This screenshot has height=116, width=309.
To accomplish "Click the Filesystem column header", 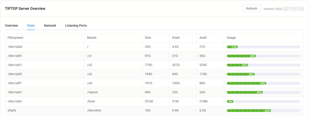I will 15,38.
